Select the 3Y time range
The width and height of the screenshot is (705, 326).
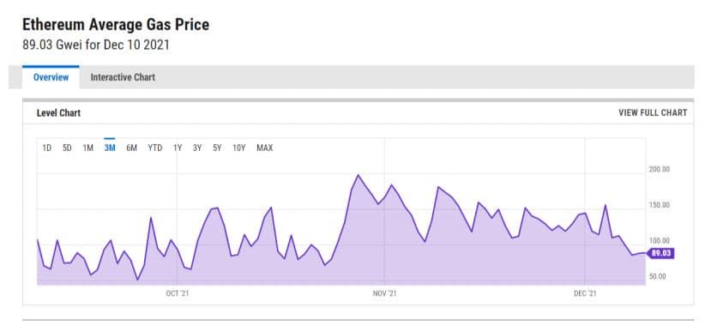point(197,148)
